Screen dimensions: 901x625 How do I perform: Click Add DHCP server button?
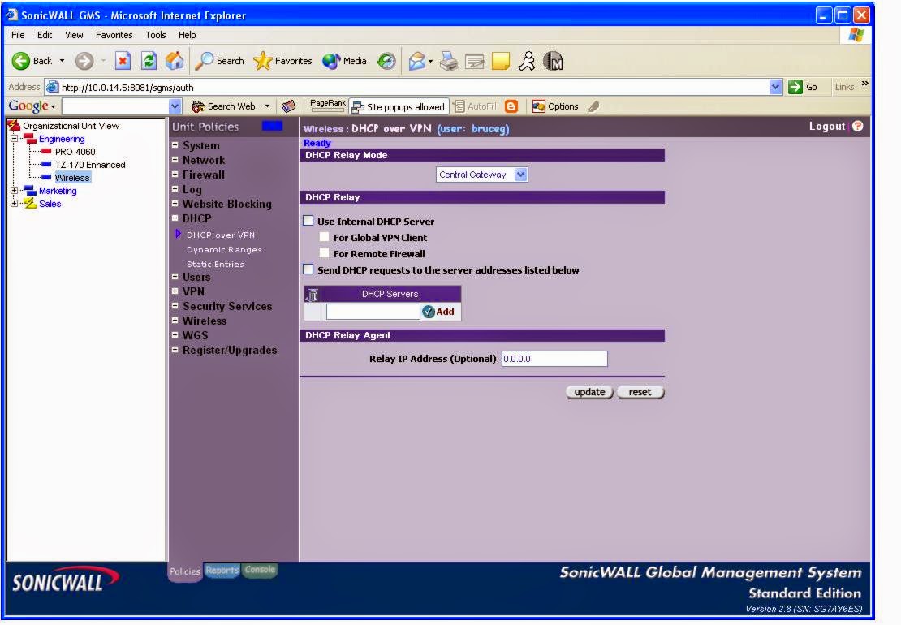pos(438,312)
